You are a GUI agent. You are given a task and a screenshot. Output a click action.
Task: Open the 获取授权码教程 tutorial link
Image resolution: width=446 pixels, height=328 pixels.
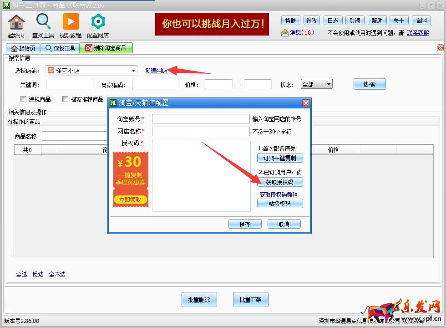(x=279, y=195)
